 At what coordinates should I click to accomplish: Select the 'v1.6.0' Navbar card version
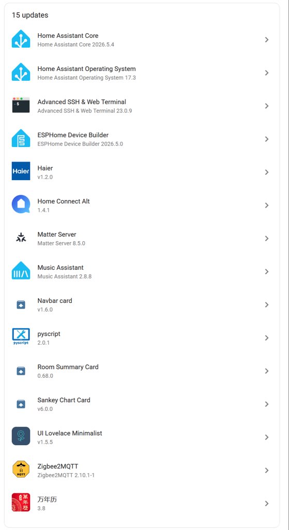coord(45,310)
